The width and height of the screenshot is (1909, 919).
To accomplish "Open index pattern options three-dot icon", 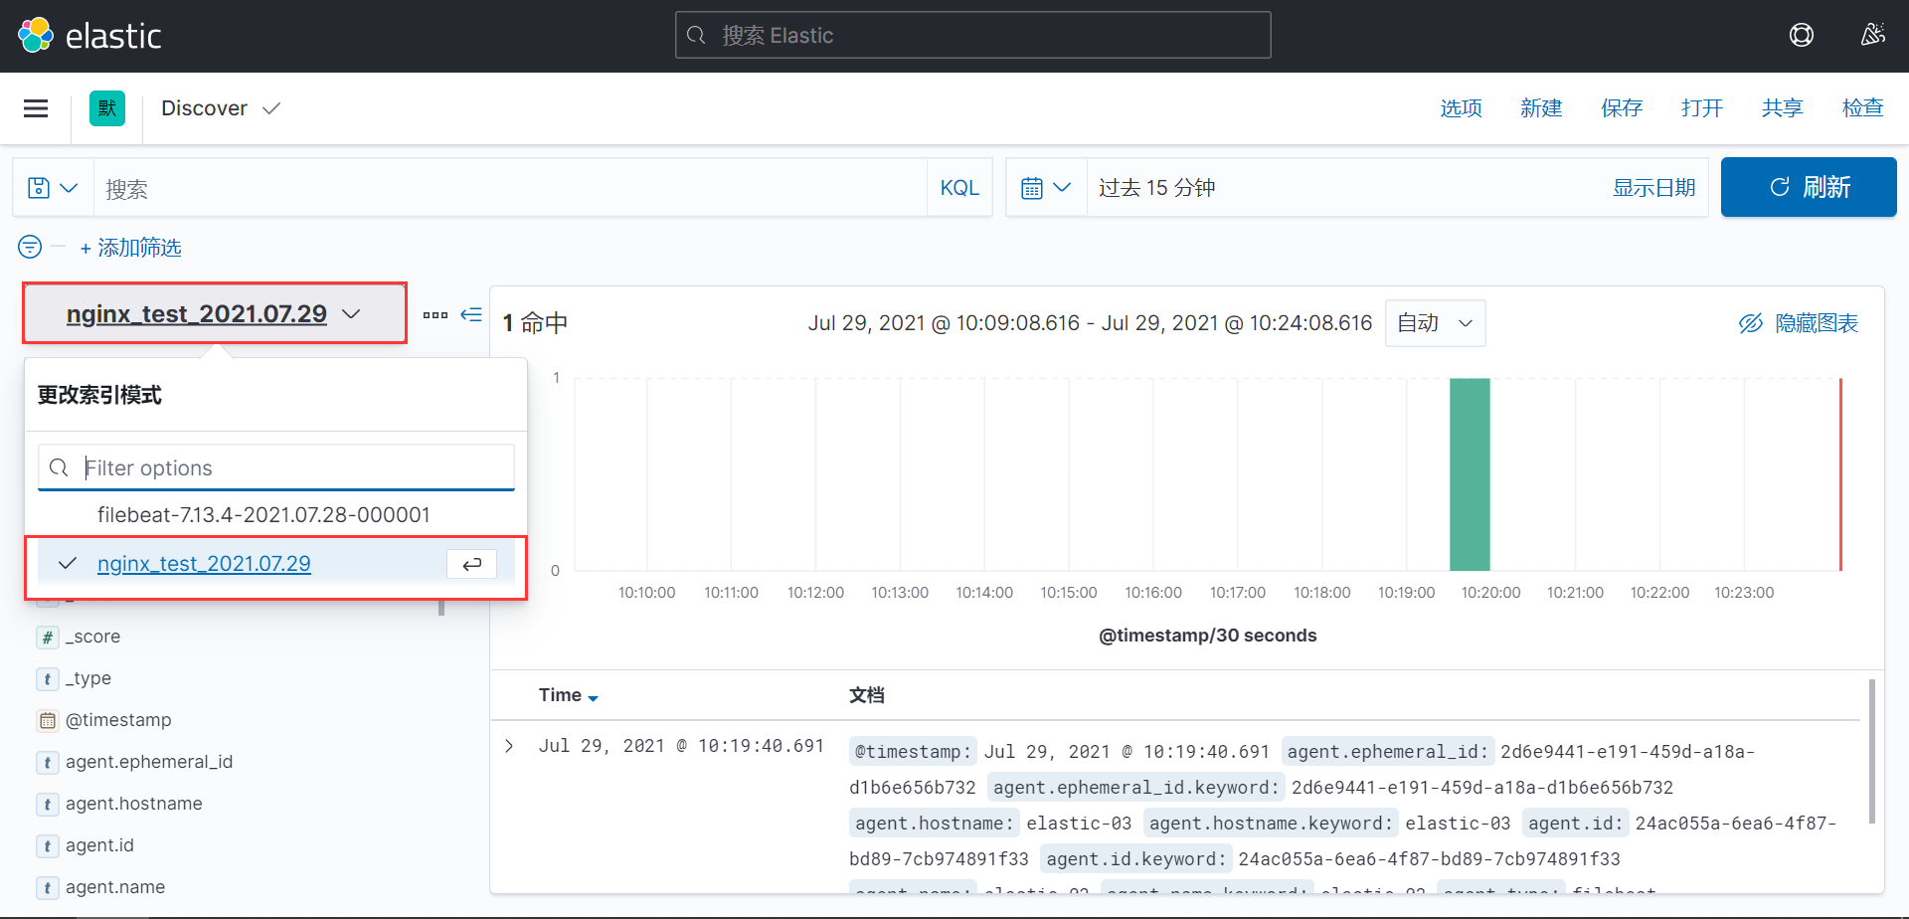I will pyautogui.click(x=434, y=315).
